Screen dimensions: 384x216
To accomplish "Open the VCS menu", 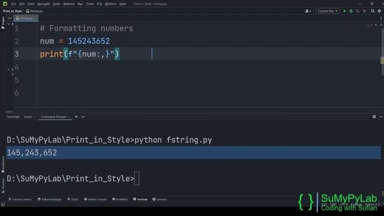I will (x=99, y=4).
